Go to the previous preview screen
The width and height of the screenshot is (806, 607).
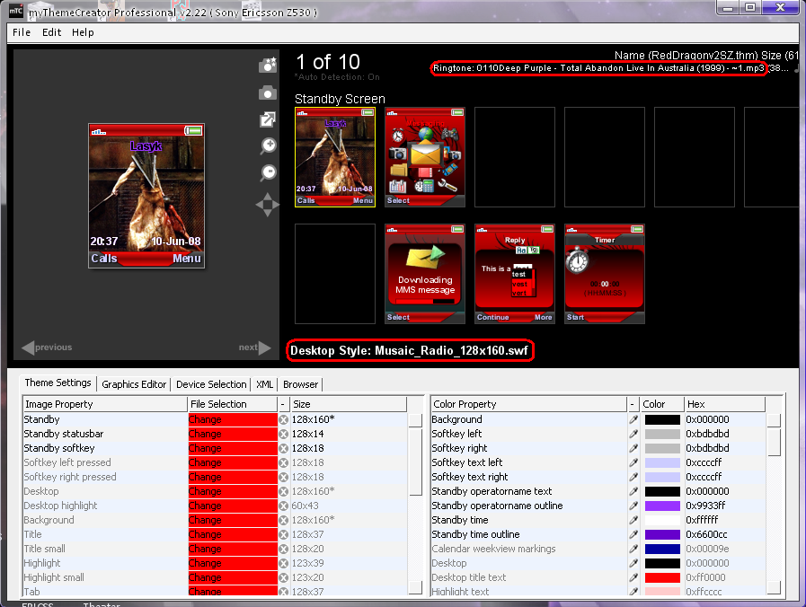(x=47, y=347)
